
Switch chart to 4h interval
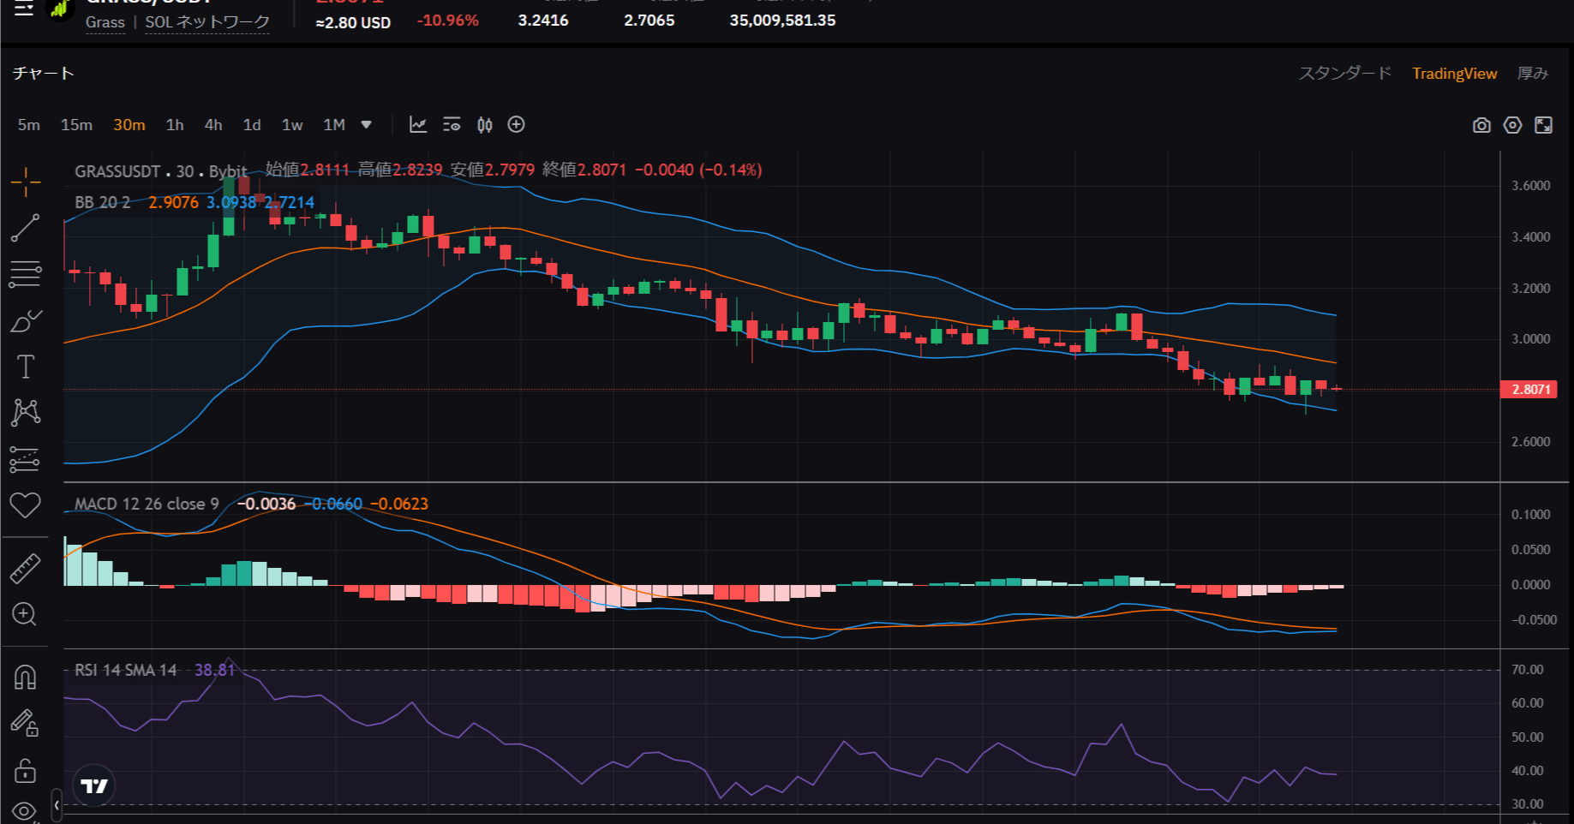click(213, 125)
